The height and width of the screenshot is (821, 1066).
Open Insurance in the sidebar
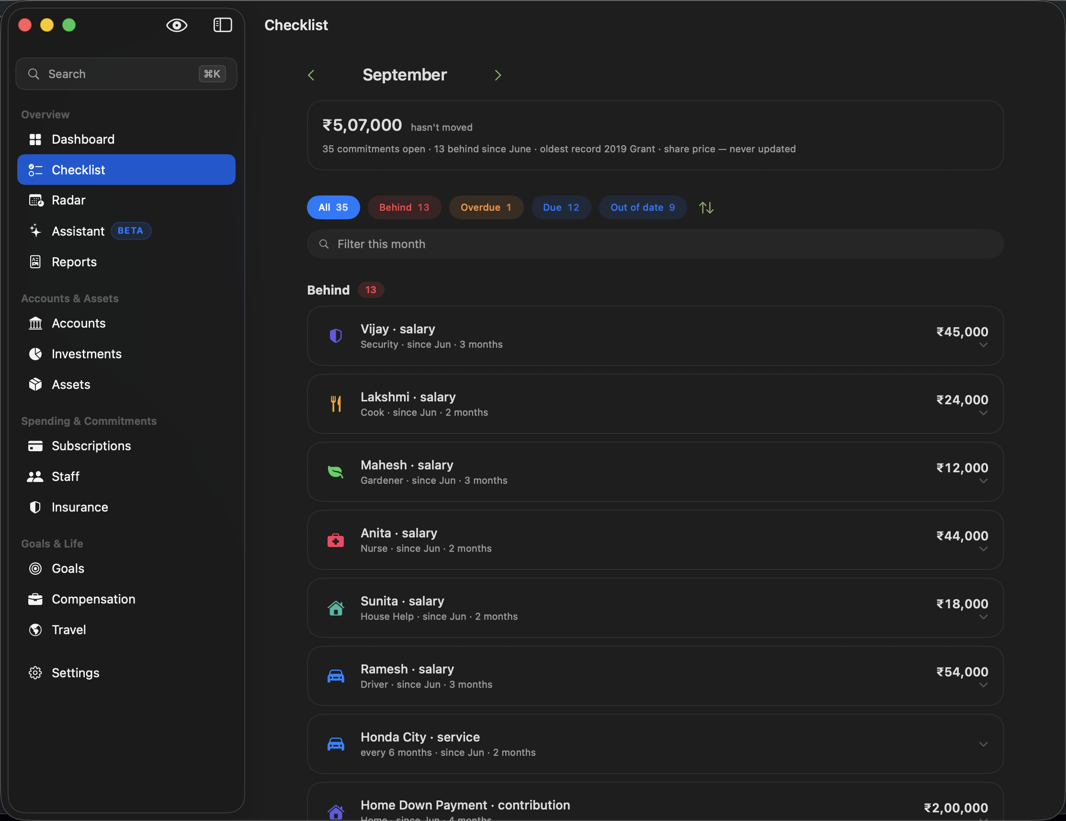point(126,507)
